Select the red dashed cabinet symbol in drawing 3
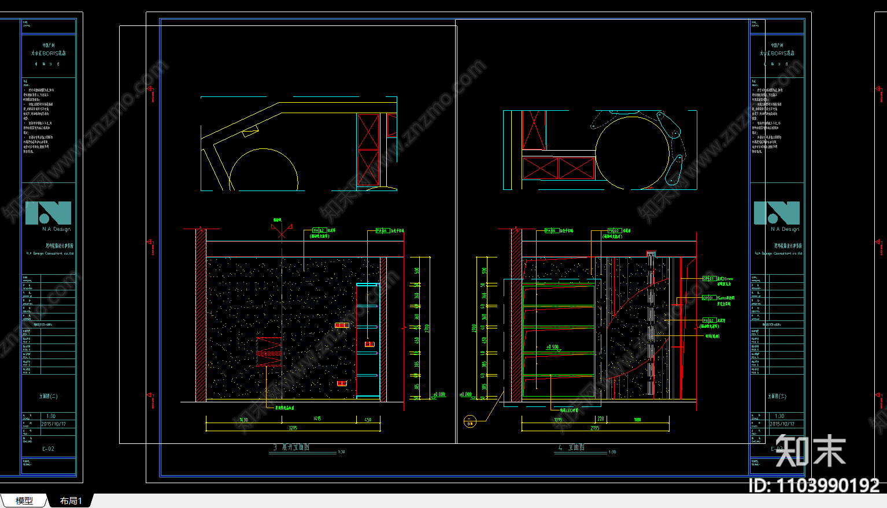This screenshot has height=508, width=887. (269, 352)
